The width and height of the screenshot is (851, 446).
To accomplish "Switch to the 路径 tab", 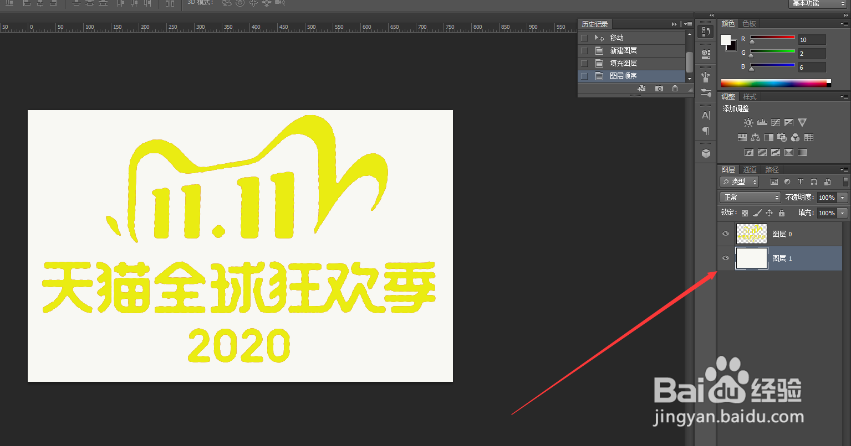I will pyautogui.click(x=772, y=169).
